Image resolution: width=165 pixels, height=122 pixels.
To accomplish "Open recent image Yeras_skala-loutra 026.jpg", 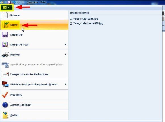I will (87, 23).
